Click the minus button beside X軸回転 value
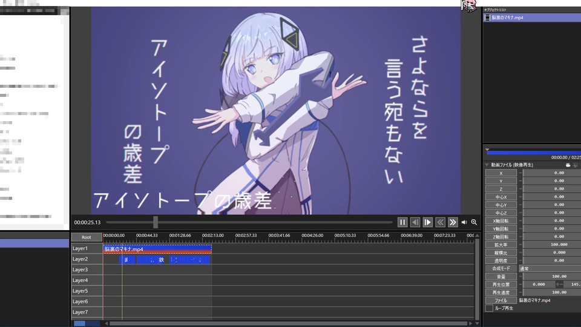The height and width of the screenshot is (327, 581). (520, 220)
